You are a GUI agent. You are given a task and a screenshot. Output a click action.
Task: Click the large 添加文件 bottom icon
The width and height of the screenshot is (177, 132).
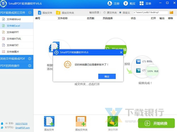coord(49,121)
